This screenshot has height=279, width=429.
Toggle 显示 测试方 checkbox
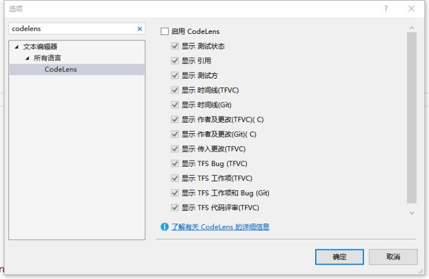[175, 76]
